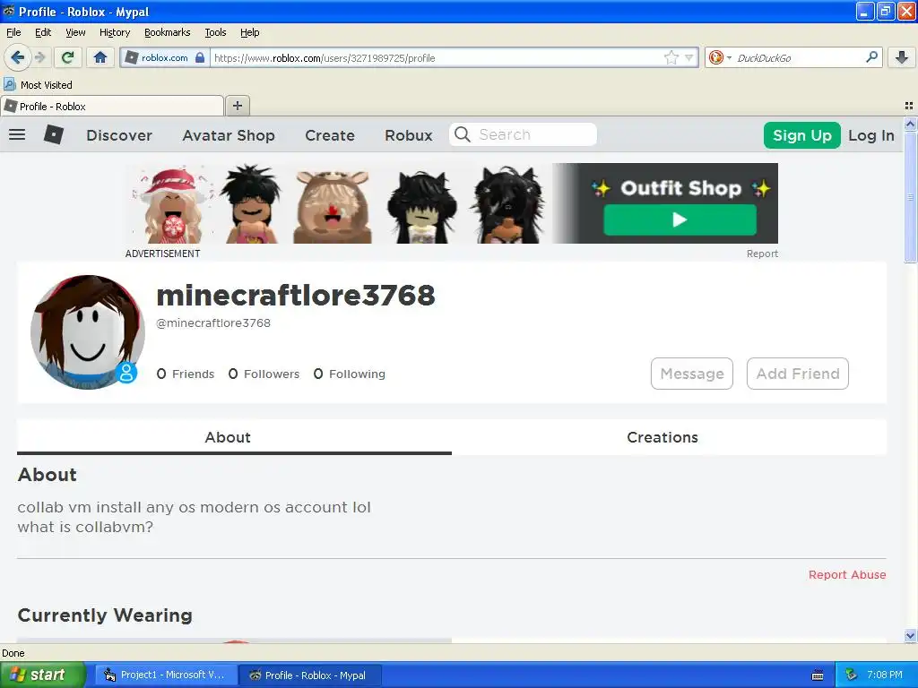Click the padlock site security icon

click(x=200, y=57)
